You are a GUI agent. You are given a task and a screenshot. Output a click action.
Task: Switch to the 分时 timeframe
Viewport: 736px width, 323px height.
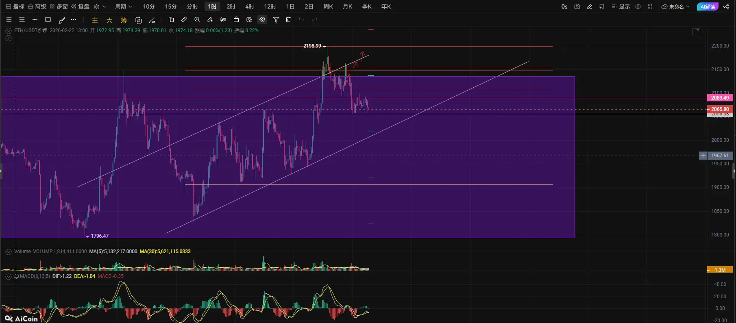(x=192, y=7)
